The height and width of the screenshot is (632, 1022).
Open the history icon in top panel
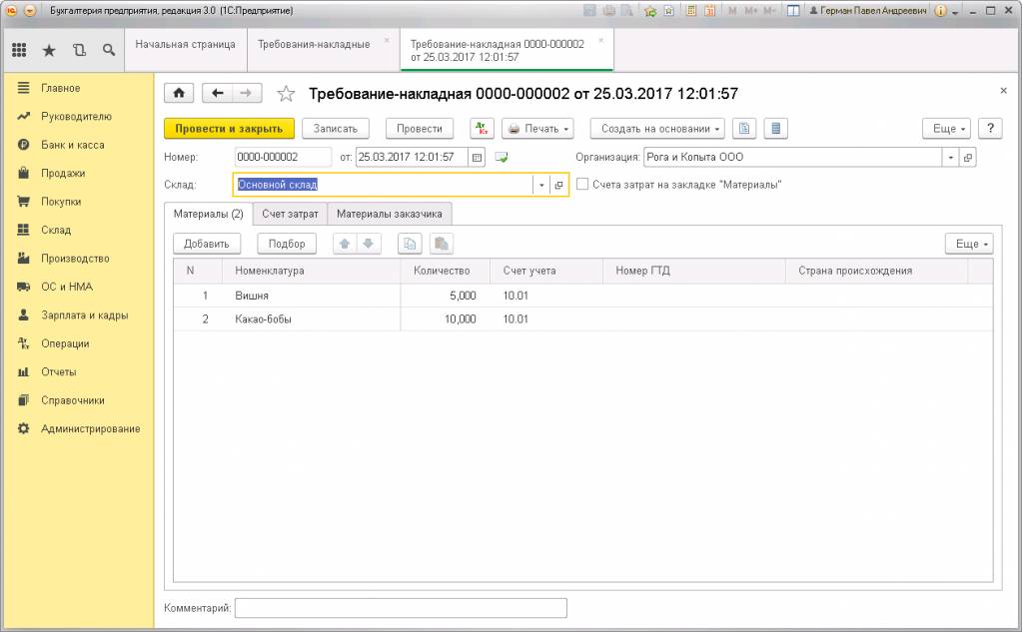point(79,50)
